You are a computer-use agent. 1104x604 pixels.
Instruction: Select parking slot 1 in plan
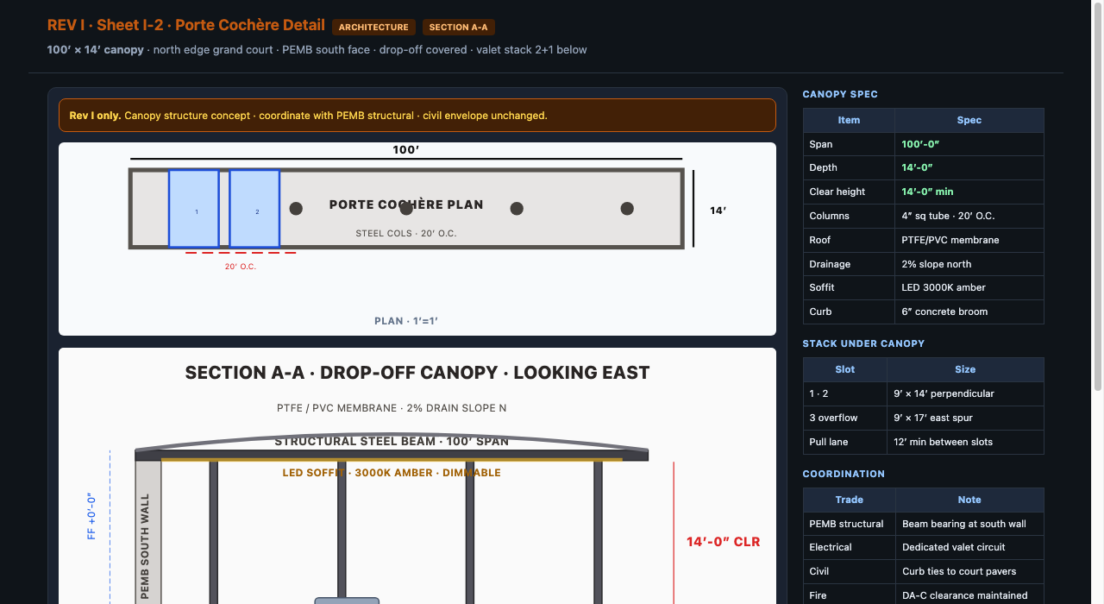click(x=193, y=209)
